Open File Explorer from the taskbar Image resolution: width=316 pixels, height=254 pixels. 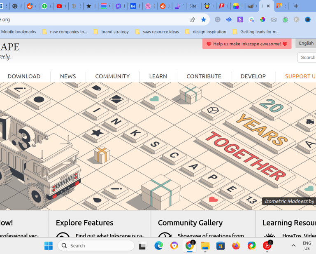click(x=205, y=246)
